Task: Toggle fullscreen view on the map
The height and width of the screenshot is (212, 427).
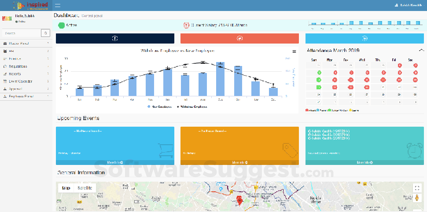Action: click(417, 188)
